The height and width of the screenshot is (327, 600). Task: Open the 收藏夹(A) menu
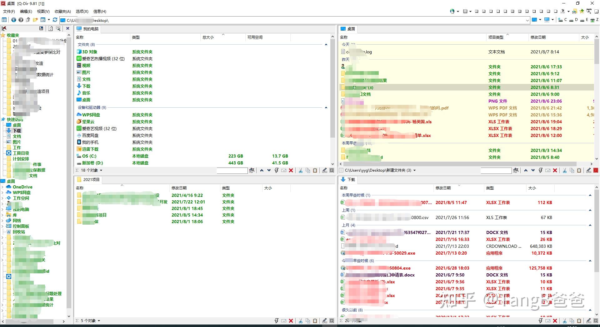[x=62, y=11]
